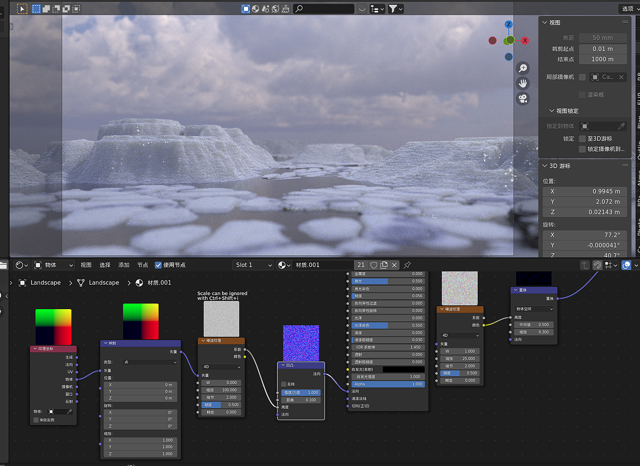Open the Slot 1 dropdown
This screenshot has height=466, width=640.
253,265
